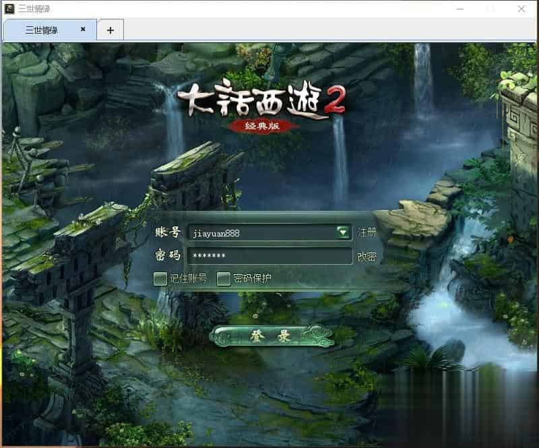
Task: Open a new tab with the plus button
Action: (110, 30)
